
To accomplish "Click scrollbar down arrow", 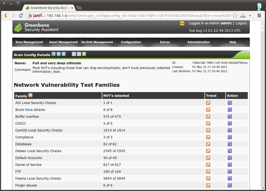I will [x=263, y=188].
